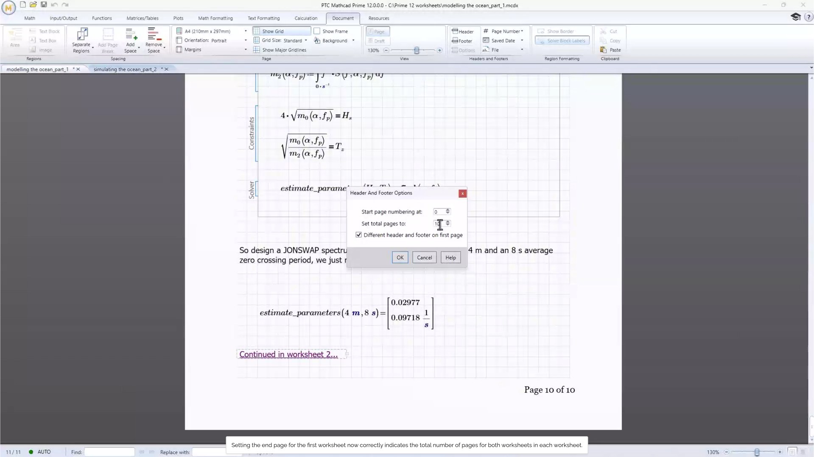
Task: Follow the Continued in worksheet 2 link
Action: click(288, 355)
